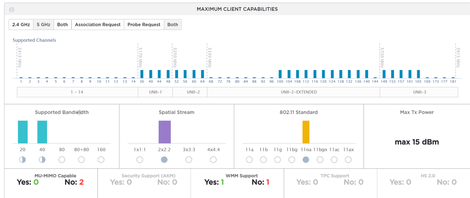The height and width of the screenshot is (198, 470).
Task: Select the 40 MHz bandwidth radio circle
Action: [x=42, y=159]
